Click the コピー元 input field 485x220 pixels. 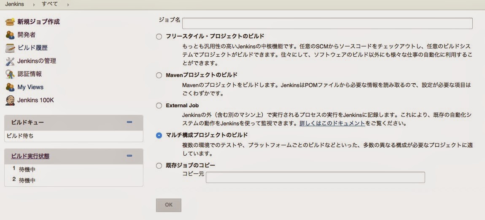(315, 178)
